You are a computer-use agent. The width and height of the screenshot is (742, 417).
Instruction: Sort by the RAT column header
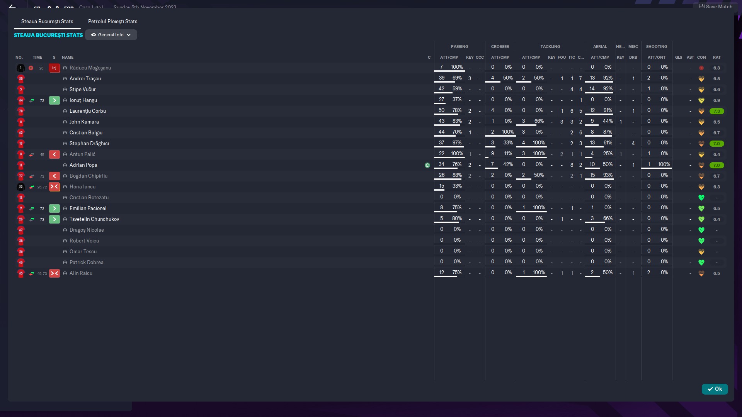tap(716, 57)
